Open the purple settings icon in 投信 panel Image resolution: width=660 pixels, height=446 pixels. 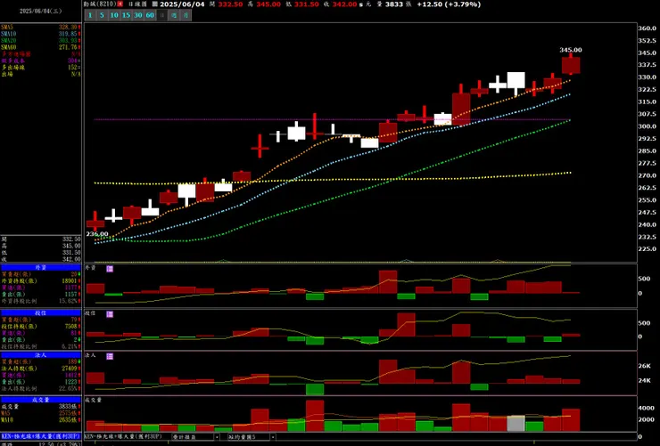(110, 314)
